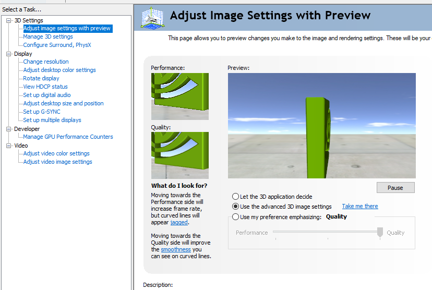Collapse the 3D Settings tree node

click(x=8, y=20)
